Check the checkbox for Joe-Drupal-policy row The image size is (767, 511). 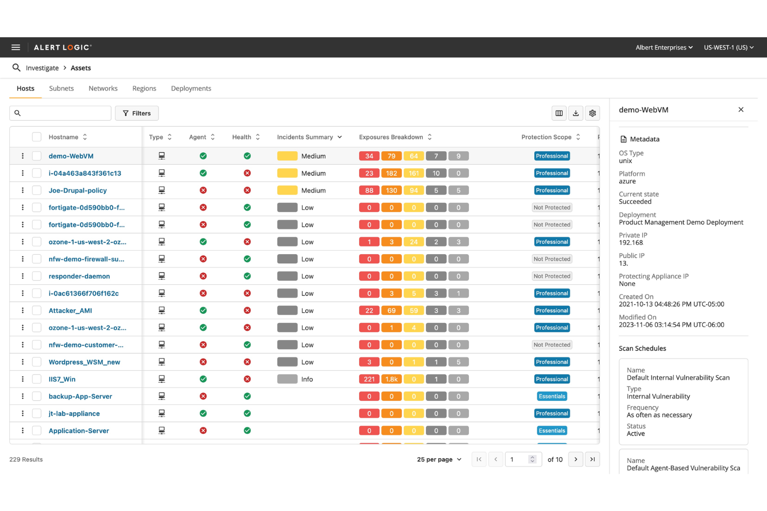(37, 190)
